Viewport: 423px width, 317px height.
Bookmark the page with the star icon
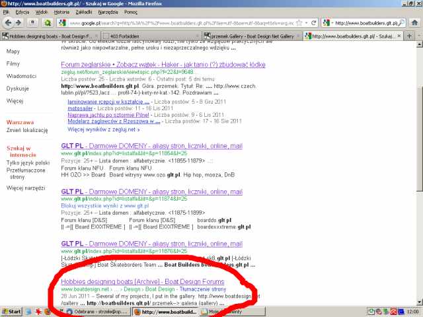coord(299,23)
